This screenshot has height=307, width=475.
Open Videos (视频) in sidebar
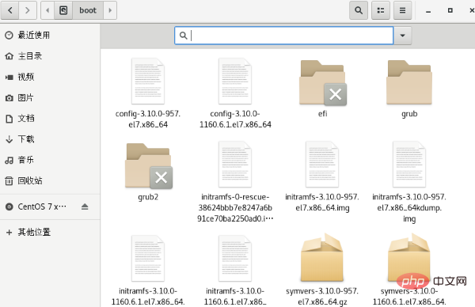50,77
